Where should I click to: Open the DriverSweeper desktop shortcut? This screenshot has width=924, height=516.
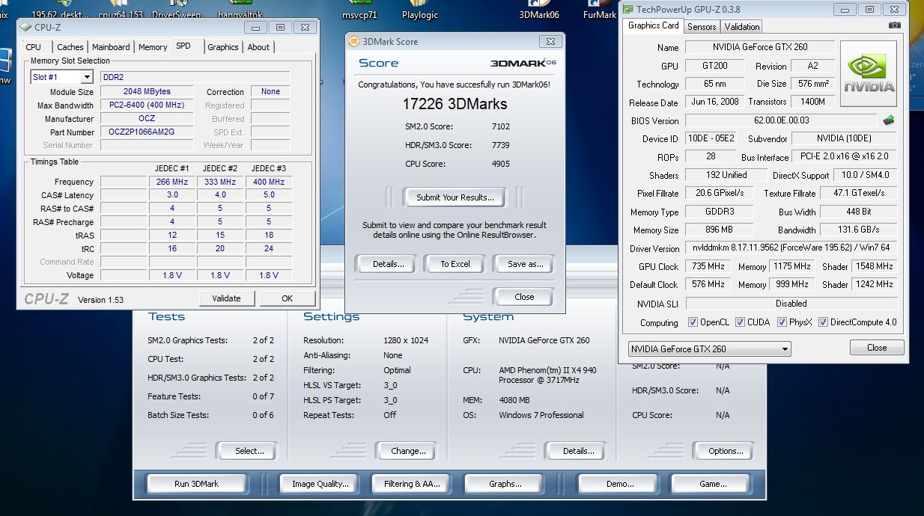pos(180,10)
